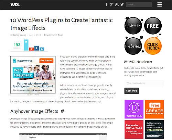The width and height of the screenshot is (172, 140).
Task: Click the envelope icon beside WDL Newsletter
Action: (x=126, y=62)
